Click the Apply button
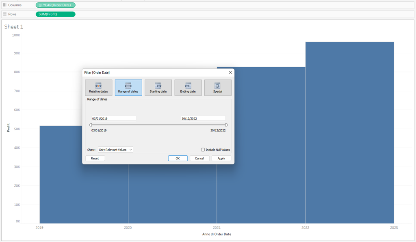Screen dimensions: 416x242 (x=221, y=158)
